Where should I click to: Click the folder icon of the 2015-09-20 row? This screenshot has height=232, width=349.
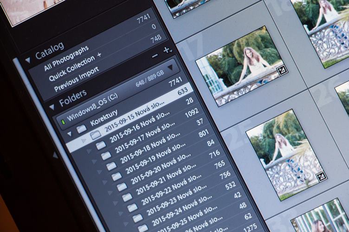(122, 187)
